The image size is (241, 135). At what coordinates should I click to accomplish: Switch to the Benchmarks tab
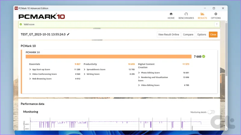coord(186,16)
